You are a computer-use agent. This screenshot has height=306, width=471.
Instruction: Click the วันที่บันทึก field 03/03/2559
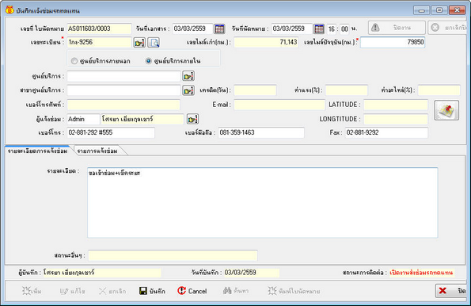251,273
